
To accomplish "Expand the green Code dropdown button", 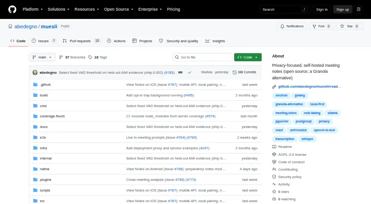I will tap(248, 57).
